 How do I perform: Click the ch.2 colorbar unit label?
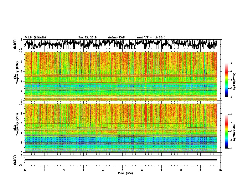(x=235, y=133)
